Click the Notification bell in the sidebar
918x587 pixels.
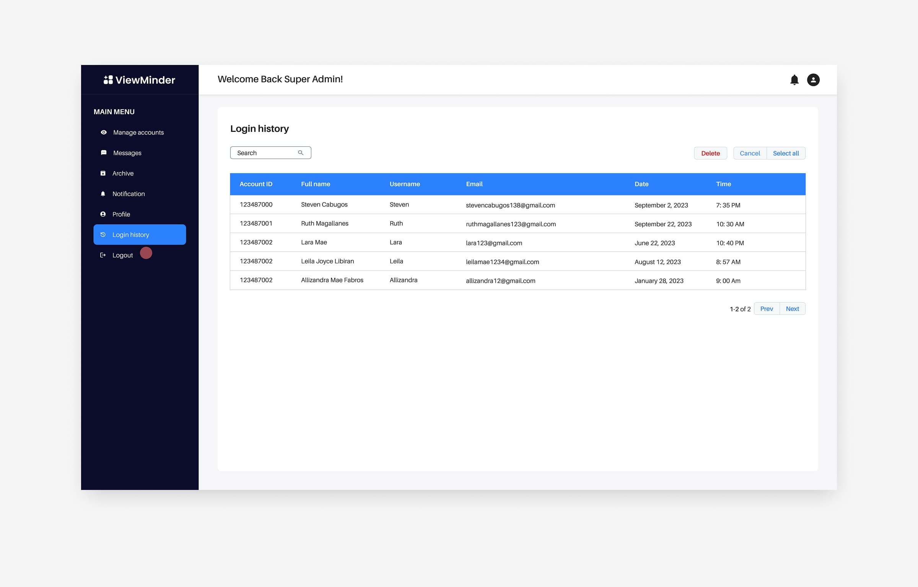(103, 193)
